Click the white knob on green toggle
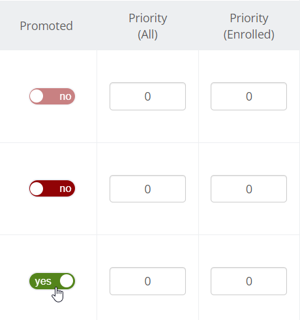Screen dimensions: 300x320 click(67, 281)
